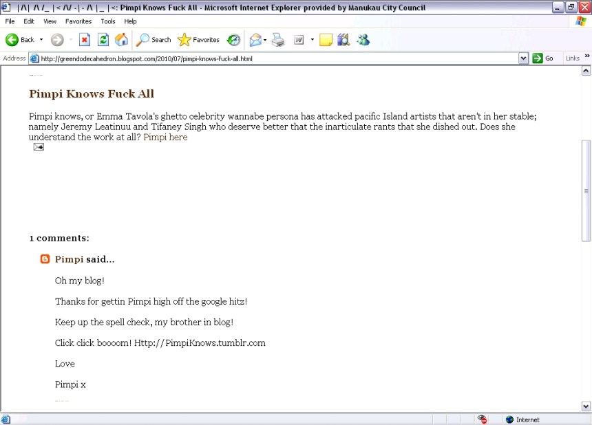Follow the 'Pimpi here' link
The height and width of the screenshot is (425, 592).
(x=165, y=138)
